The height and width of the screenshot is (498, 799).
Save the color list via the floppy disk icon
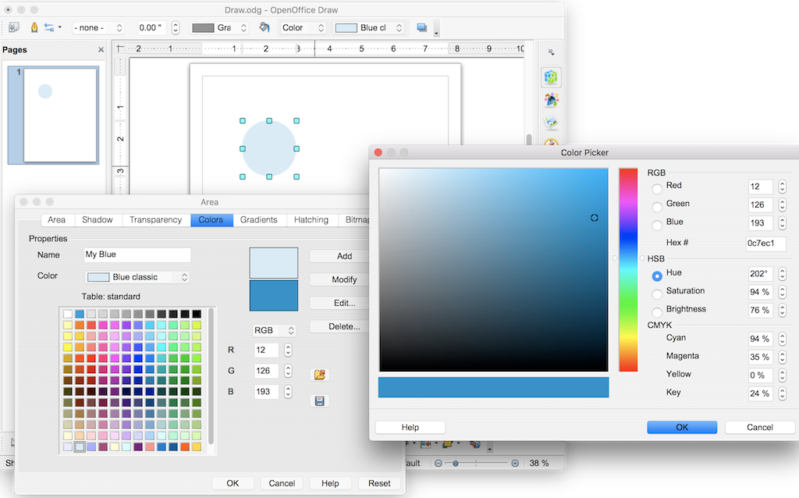coord(319,400)
